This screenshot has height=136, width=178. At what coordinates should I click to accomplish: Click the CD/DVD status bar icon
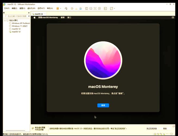tap(158, 134)
